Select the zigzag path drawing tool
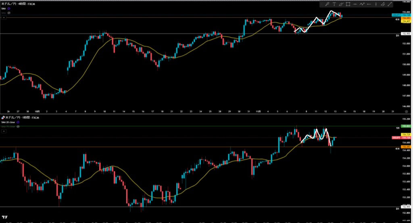This screenshot has width=413, height=223. [x=362, y=4]
